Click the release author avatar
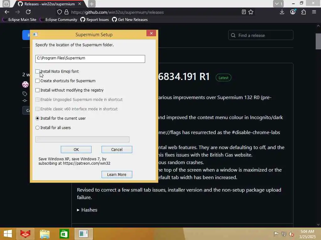 coord(25,84)
